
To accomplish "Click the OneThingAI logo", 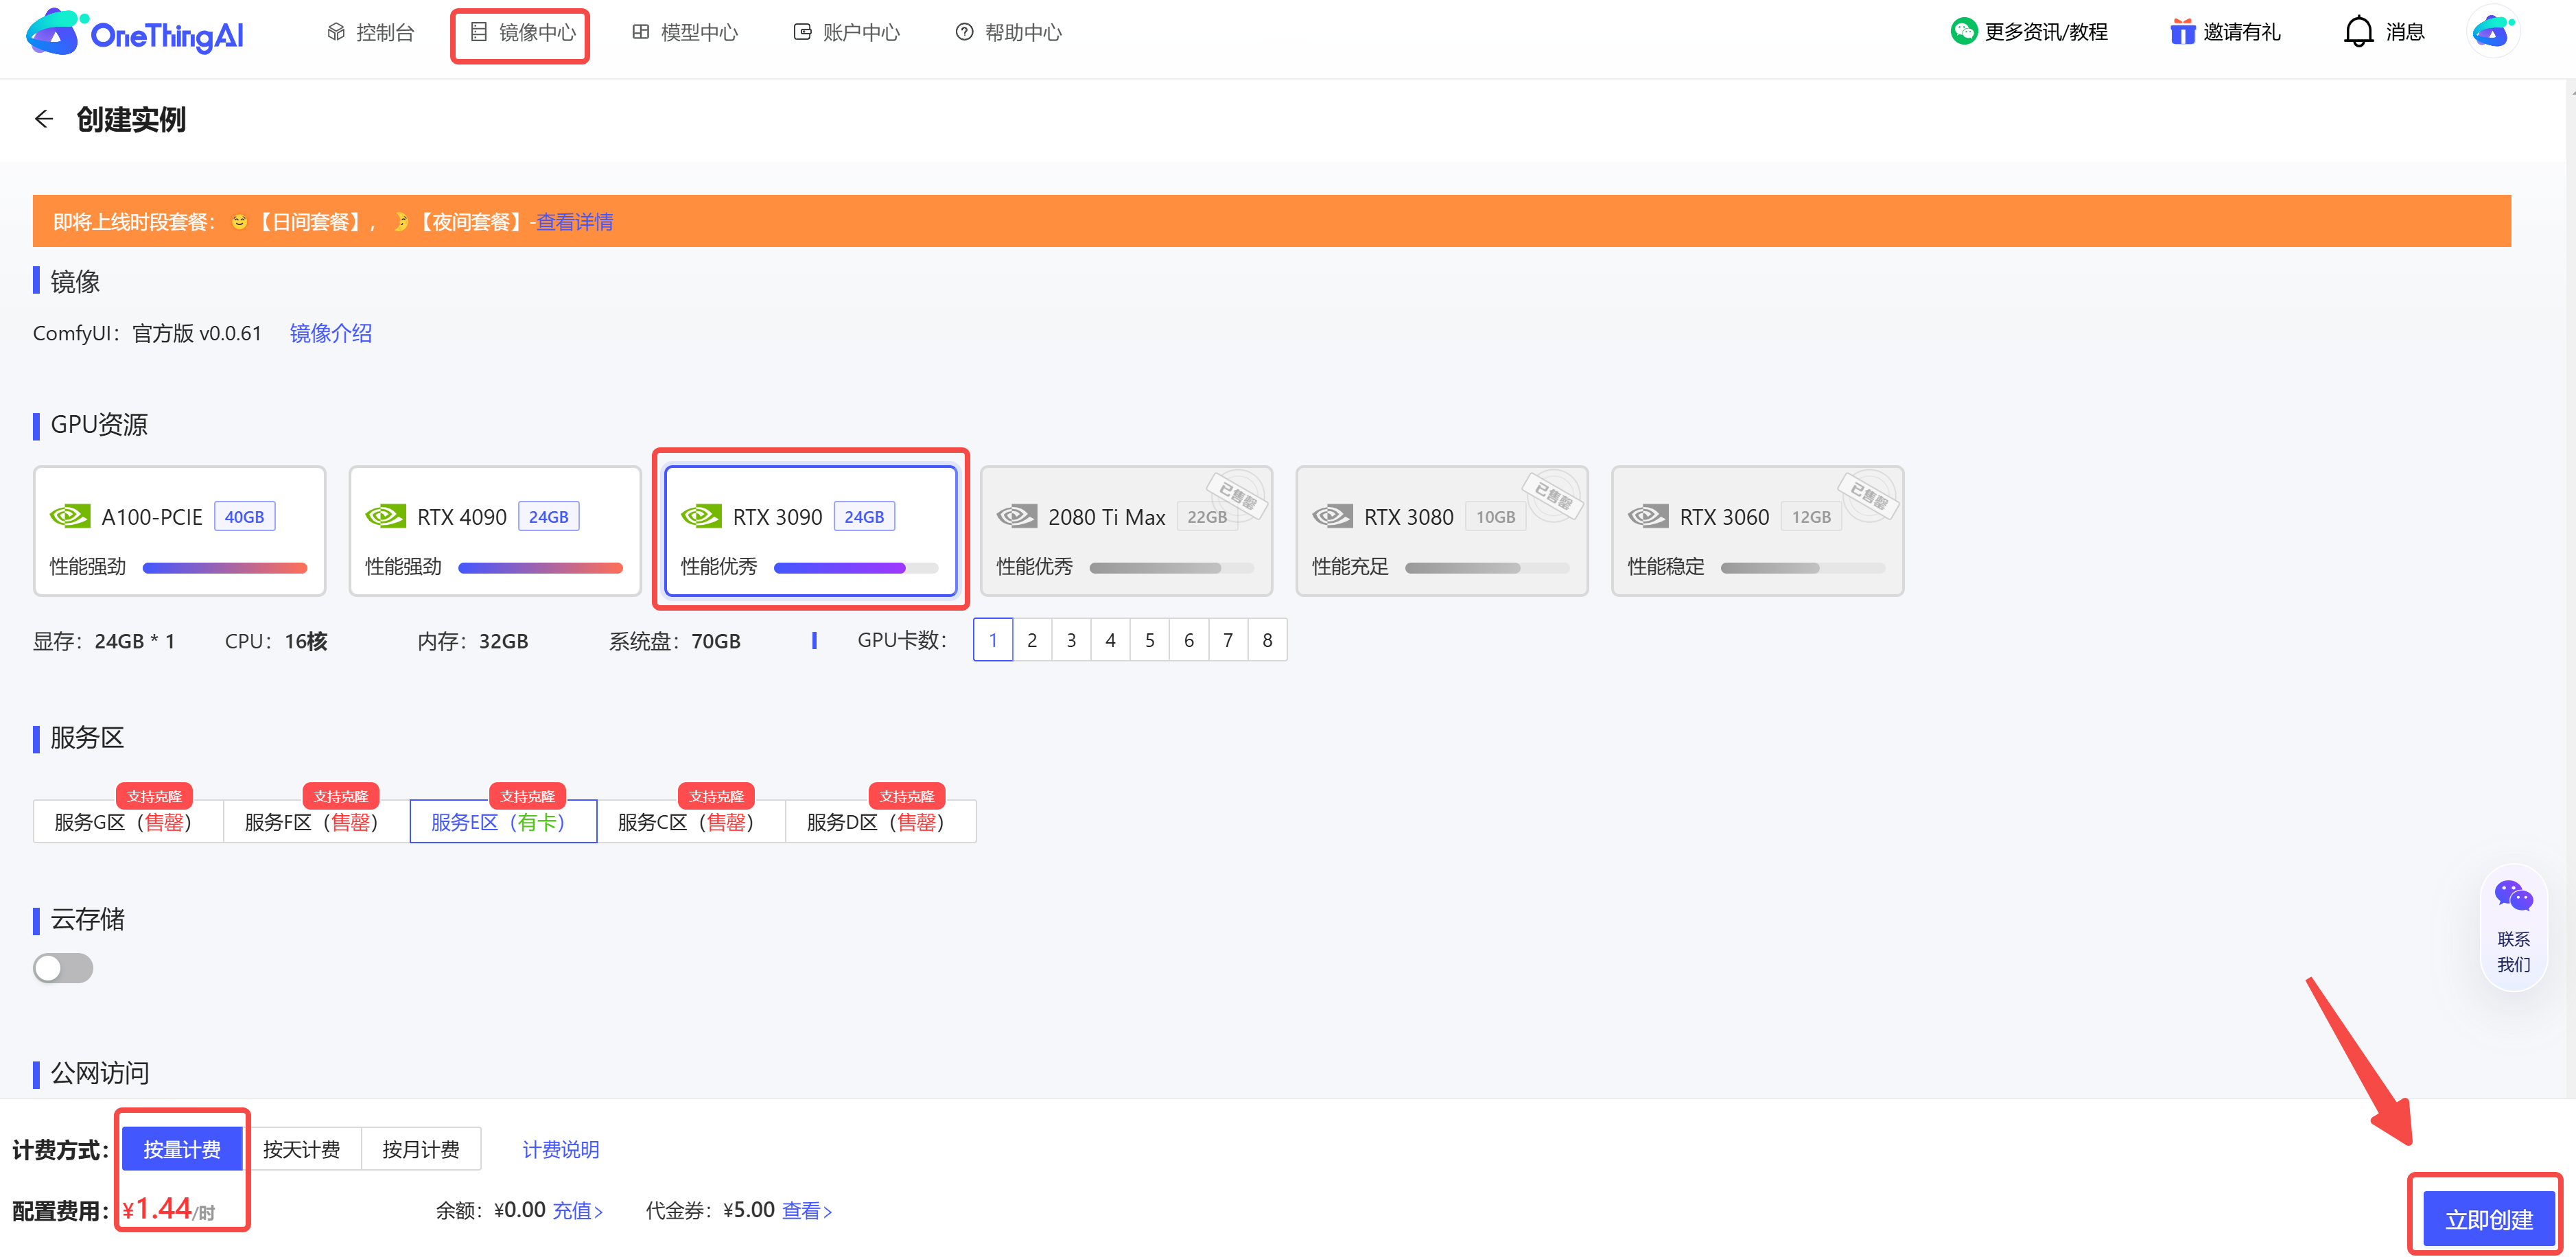I will (x=135, y=33).
